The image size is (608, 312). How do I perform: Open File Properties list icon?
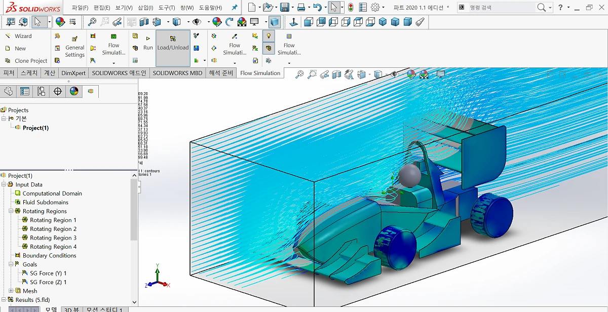[363, 8]
